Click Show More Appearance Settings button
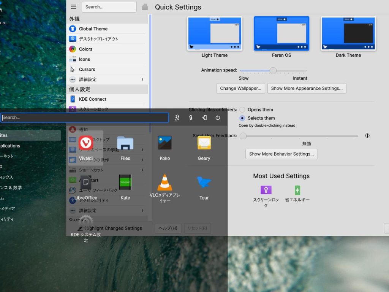The height and width of the screenshot is (292, 389). point(307,88)
